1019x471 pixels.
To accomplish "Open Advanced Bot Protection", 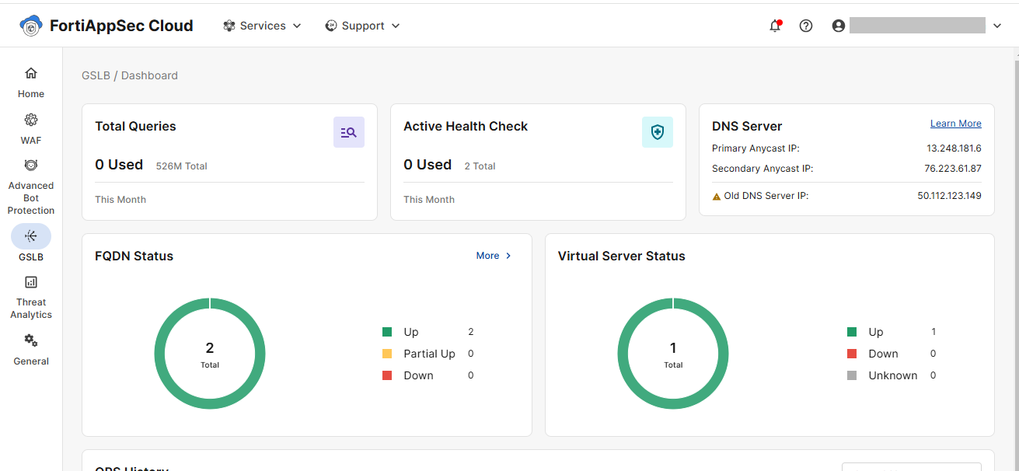I will coord(30,185).
